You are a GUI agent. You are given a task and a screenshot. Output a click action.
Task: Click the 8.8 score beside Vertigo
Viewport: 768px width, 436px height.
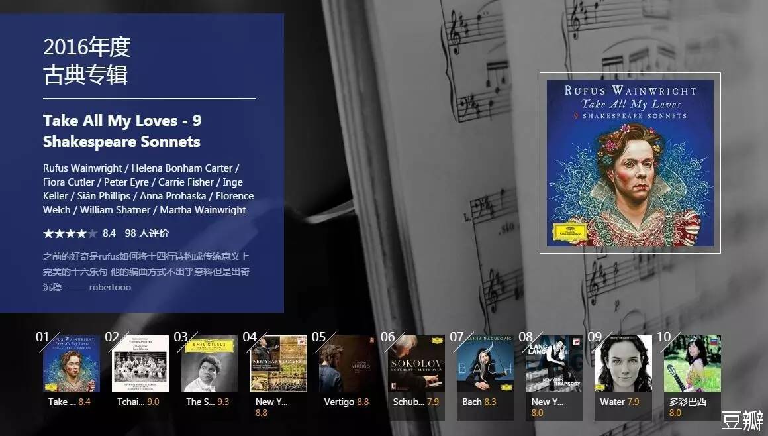pos(363,402)
